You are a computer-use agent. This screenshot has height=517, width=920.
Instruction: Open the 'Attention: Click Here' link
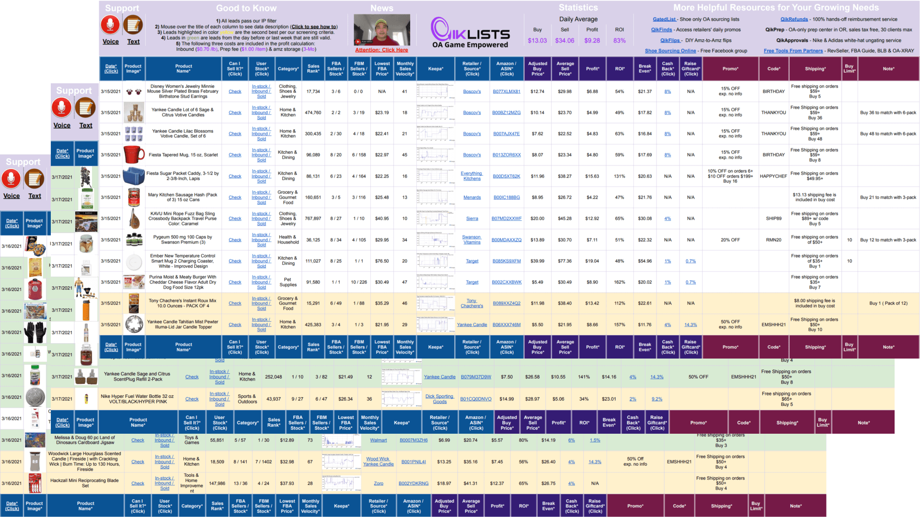tap(381, 50)
